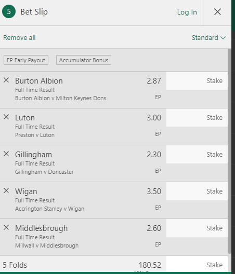The width and height of the screenshot is (235, 274).
Task: Click the Log In link
Action: (187, 12)
